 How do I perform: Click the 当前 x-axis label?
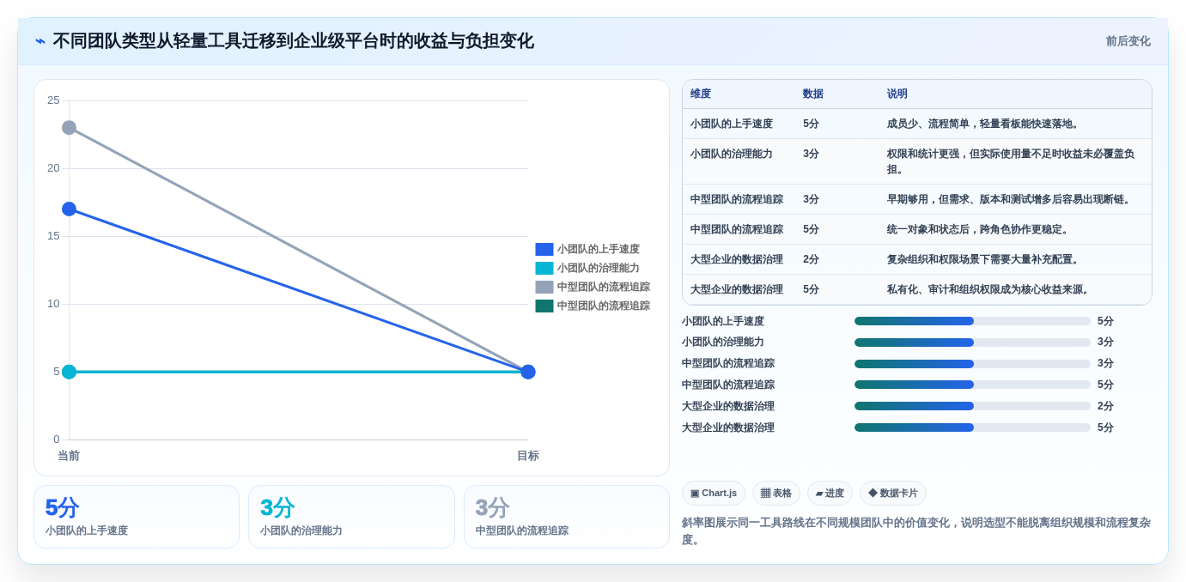(x=69, y=456)
